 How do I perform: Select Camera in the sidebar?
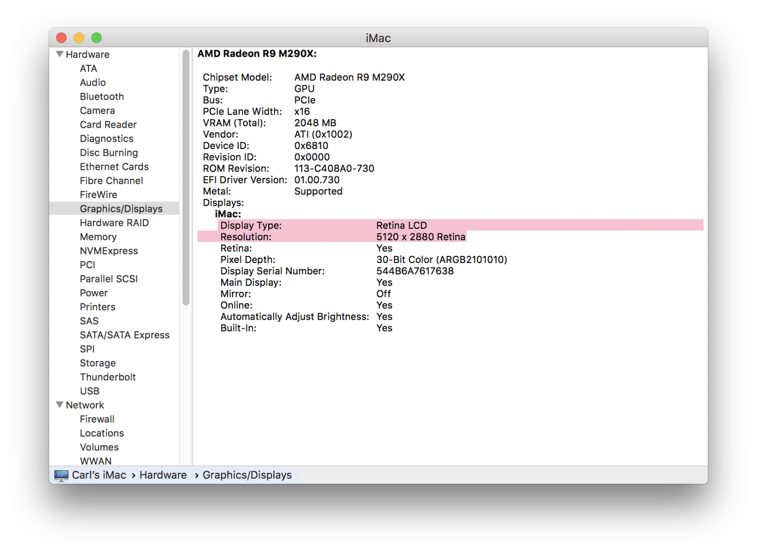(x=97, y=111)
